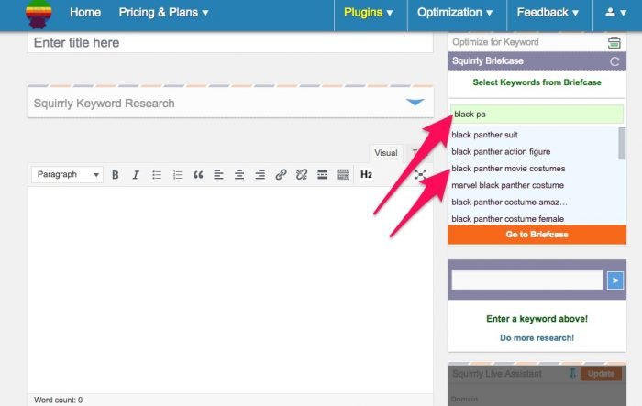Click the empty keyword input field
Screen dimensions: 642x406
click(x=527, y=280)
